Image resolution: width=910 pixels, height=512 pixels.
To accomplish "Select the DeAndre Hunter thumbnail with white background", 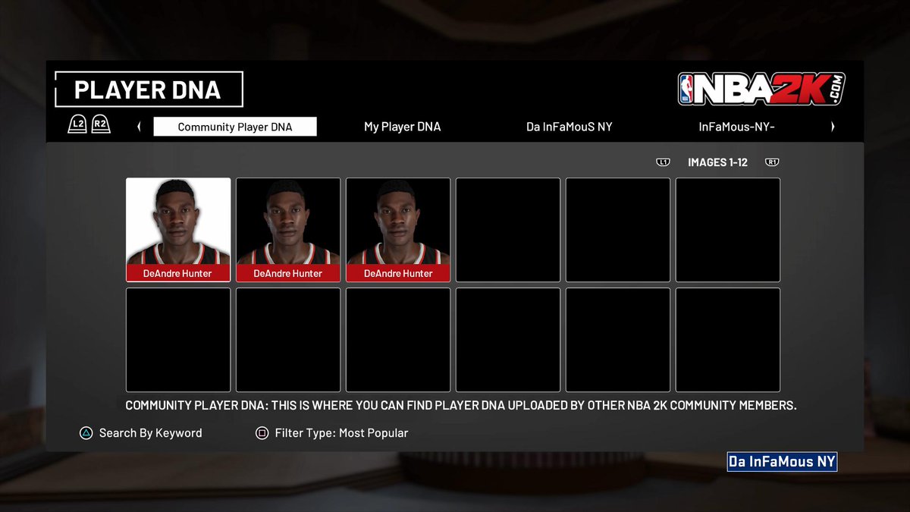I will click(x=178, y=230).
